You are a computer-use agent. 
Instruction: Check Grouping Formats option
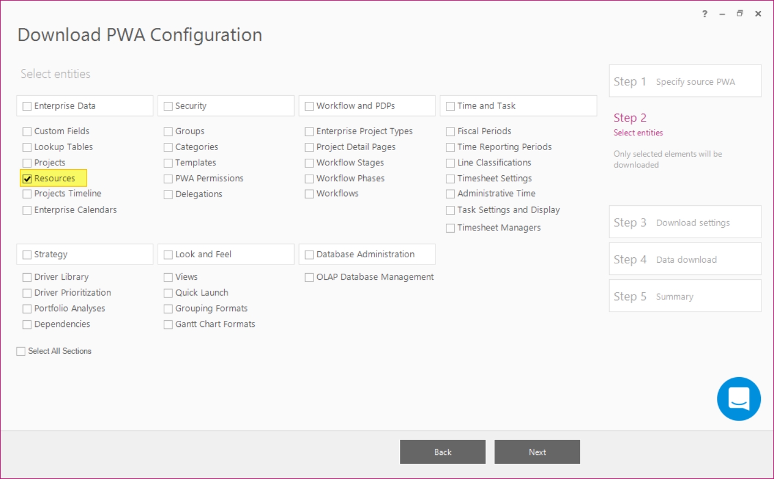click(x=168, y=309)
